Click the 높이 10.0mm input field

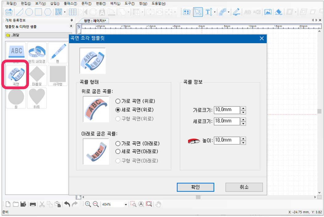(x=227, y=140)
